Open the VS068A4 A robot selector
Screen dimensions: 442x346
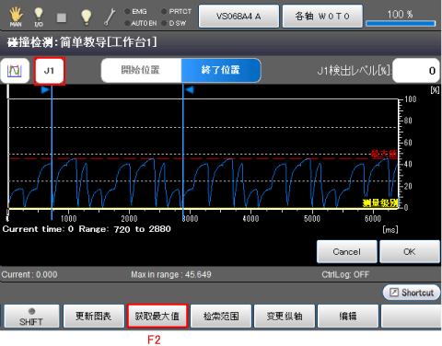[x=238, y=16]
